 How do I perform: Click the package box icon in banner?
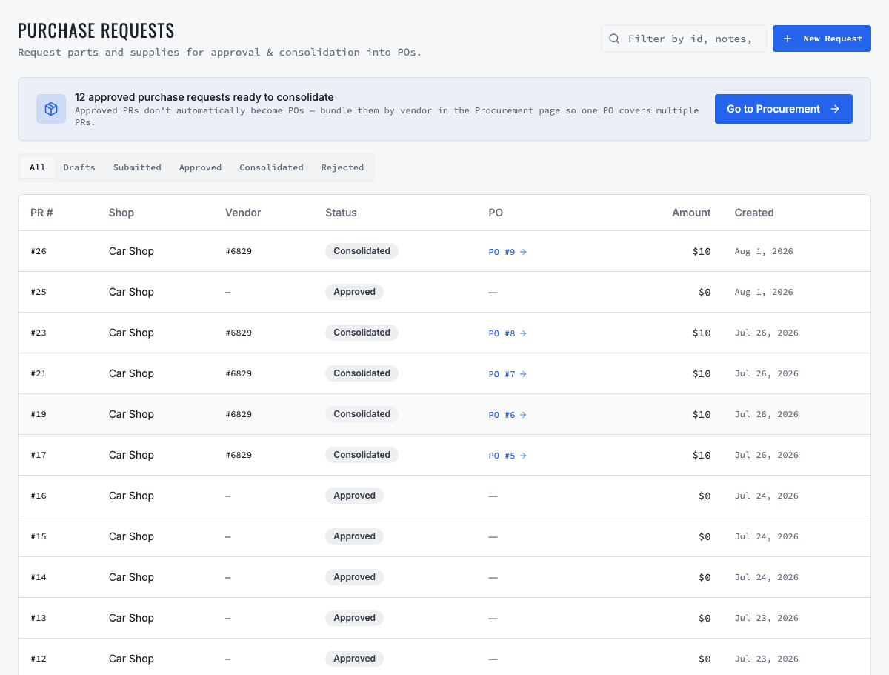click(51, 109)
